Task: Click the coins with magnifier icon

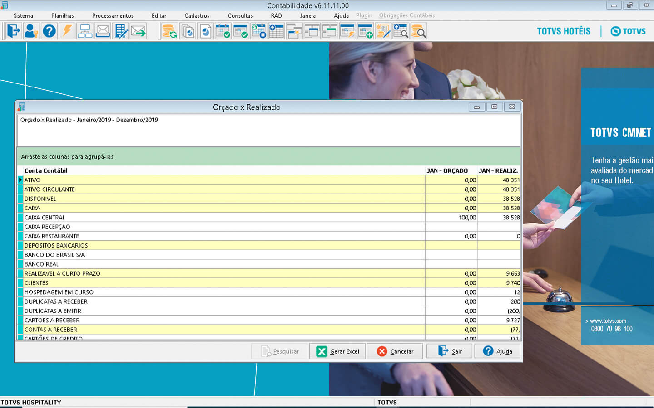Action: pos(418,31)
